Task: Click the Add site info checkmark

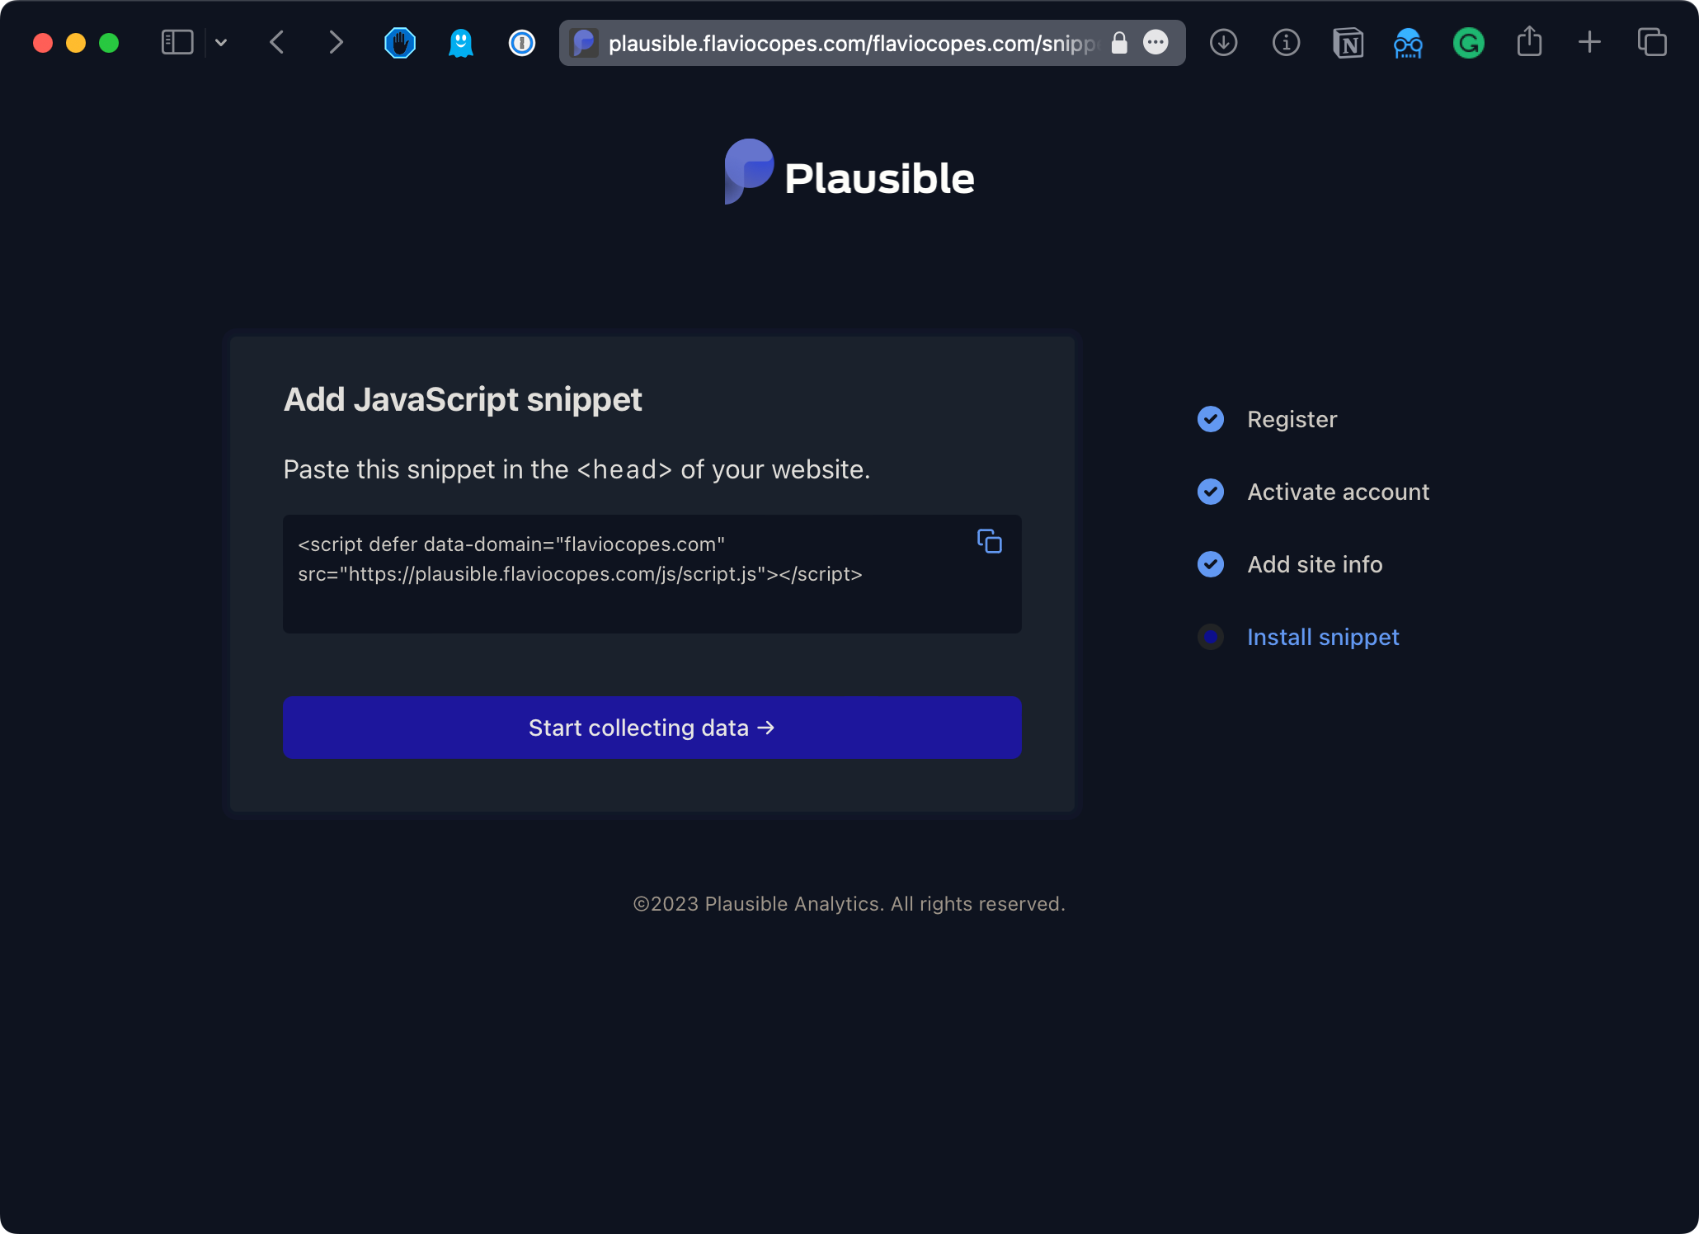Action: tap(1210, 564)
